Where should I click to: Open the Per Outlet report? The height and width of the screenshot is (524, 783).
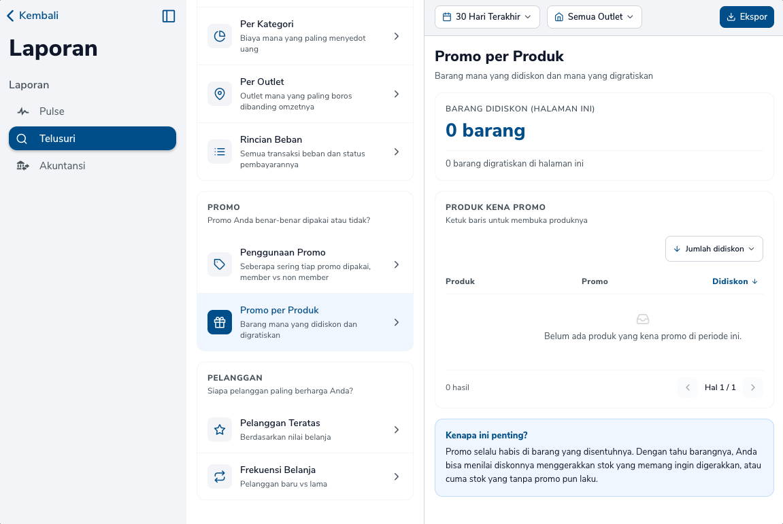coord(305,94)
